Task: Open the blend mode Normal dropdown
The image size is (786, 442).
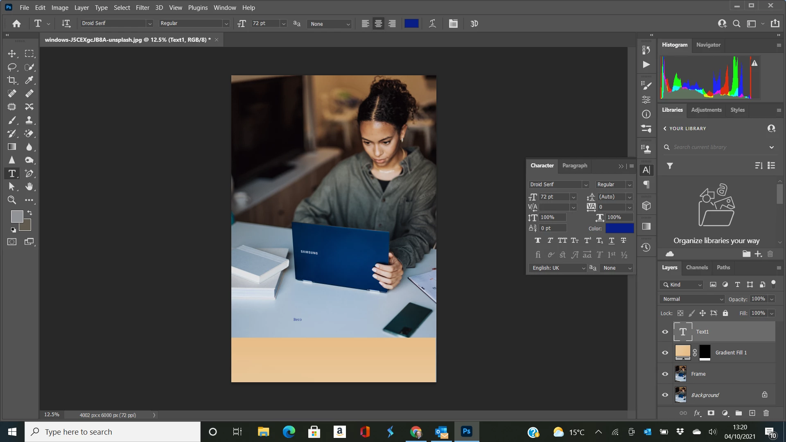Action: click(x=692, y=299)
